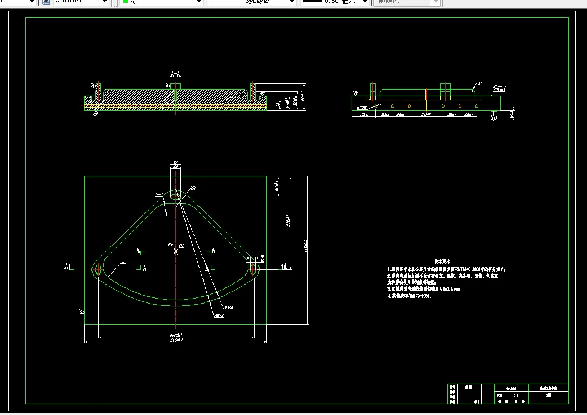Select the fourth technical requirement note line
Image resolution: width=587 pixels, height=415 pixels.
point(409,296)
